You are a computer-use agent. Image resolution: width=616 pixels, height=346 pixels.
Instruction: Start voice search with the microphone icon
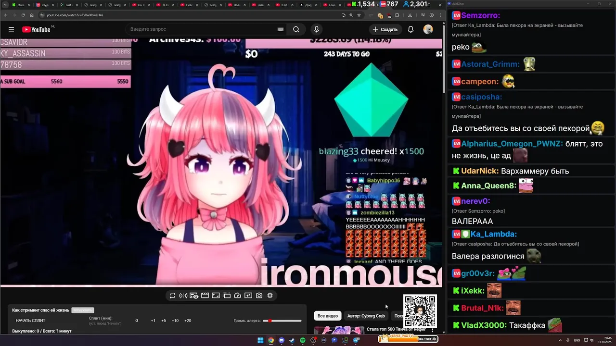point(316,29)
